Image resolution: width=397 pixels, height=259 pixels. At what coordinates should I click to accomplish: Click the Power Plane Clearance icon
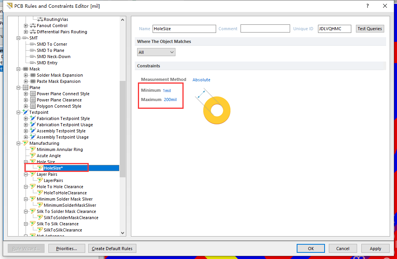(33, 100)
